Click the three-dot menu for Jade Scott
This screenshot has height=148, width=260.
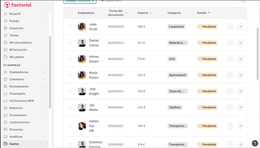pos(230,27)
